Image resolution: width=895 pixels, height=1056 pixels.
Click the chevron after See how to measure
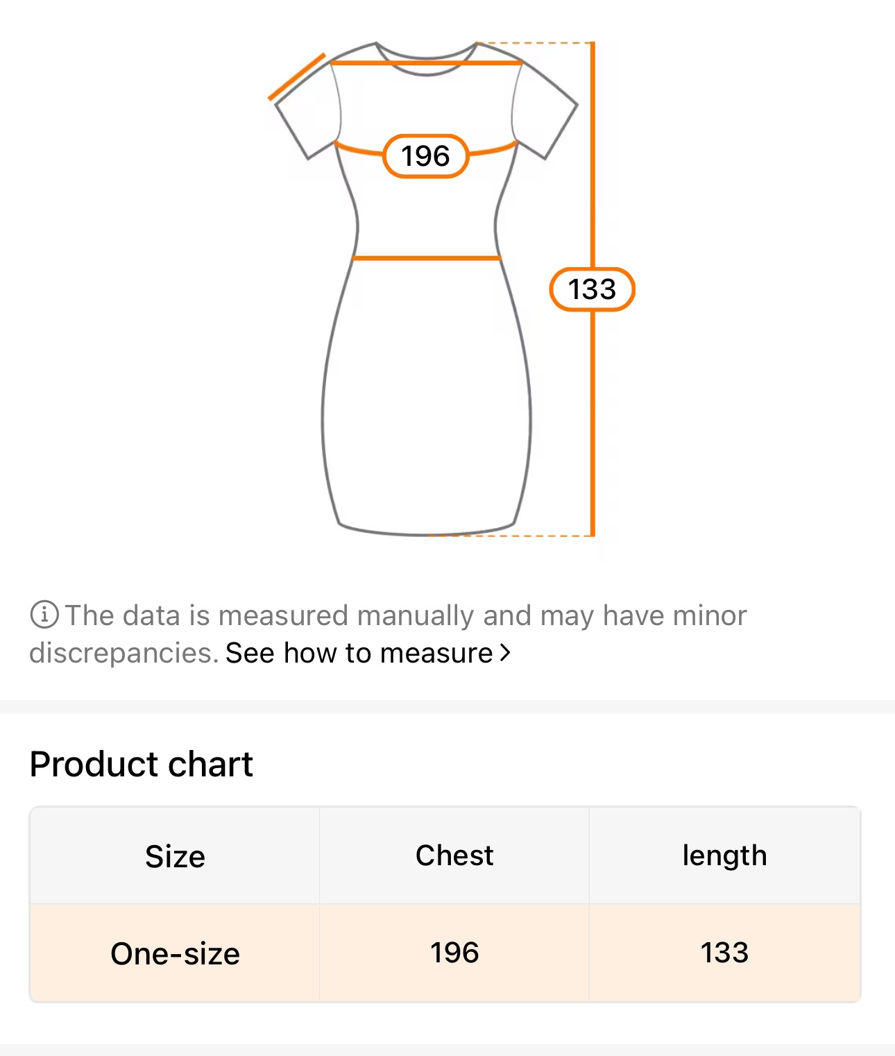[506, 653]
